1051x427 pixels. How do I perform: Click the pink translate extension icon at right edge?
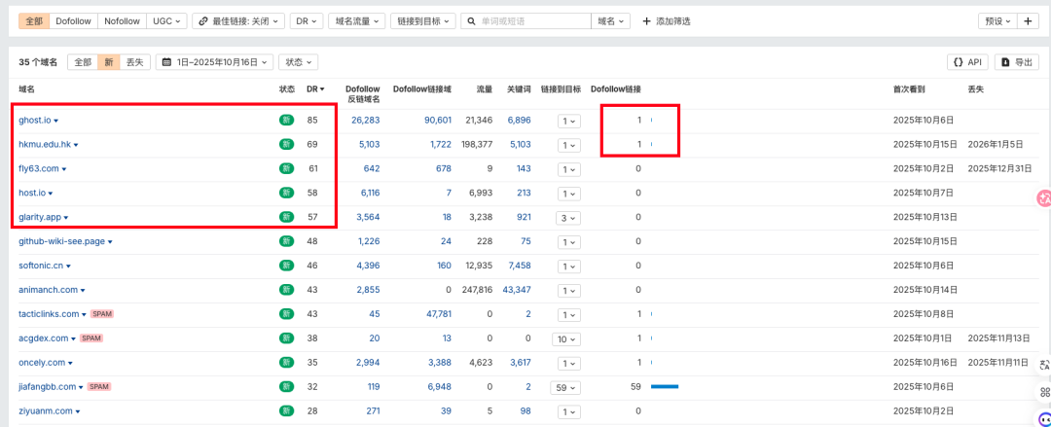coord(1043,197)
